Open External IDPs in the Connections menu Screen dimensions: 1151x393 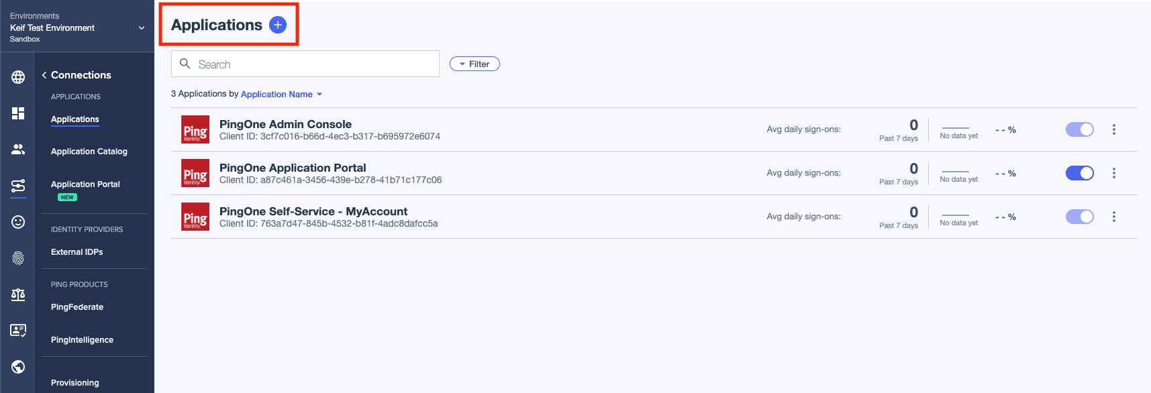coord(77,252)
